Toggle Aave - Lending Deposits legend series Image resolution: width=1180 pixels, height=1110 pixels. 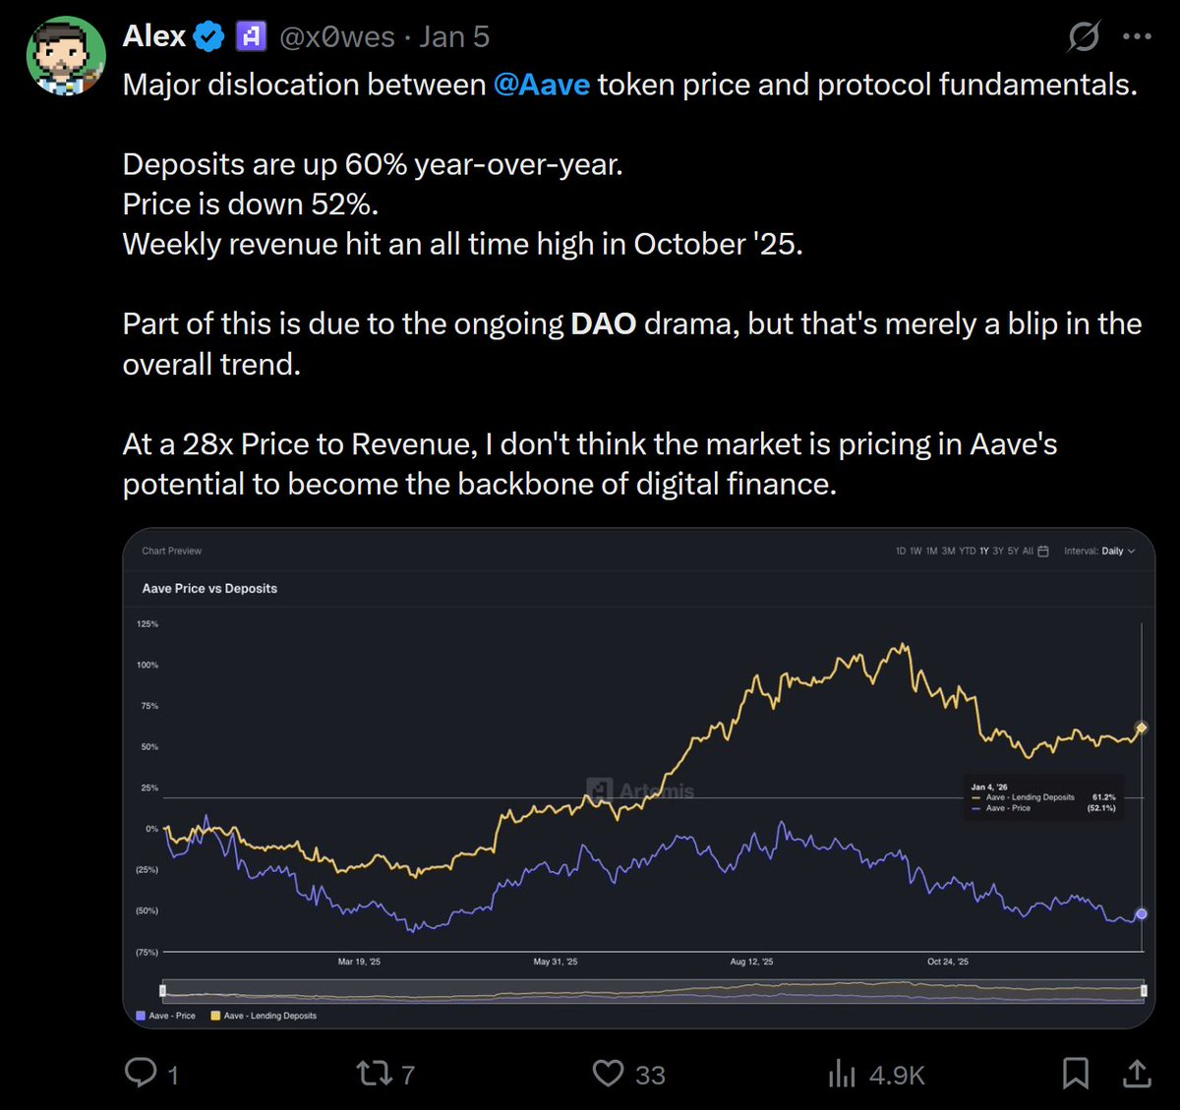coord(264,1016)
